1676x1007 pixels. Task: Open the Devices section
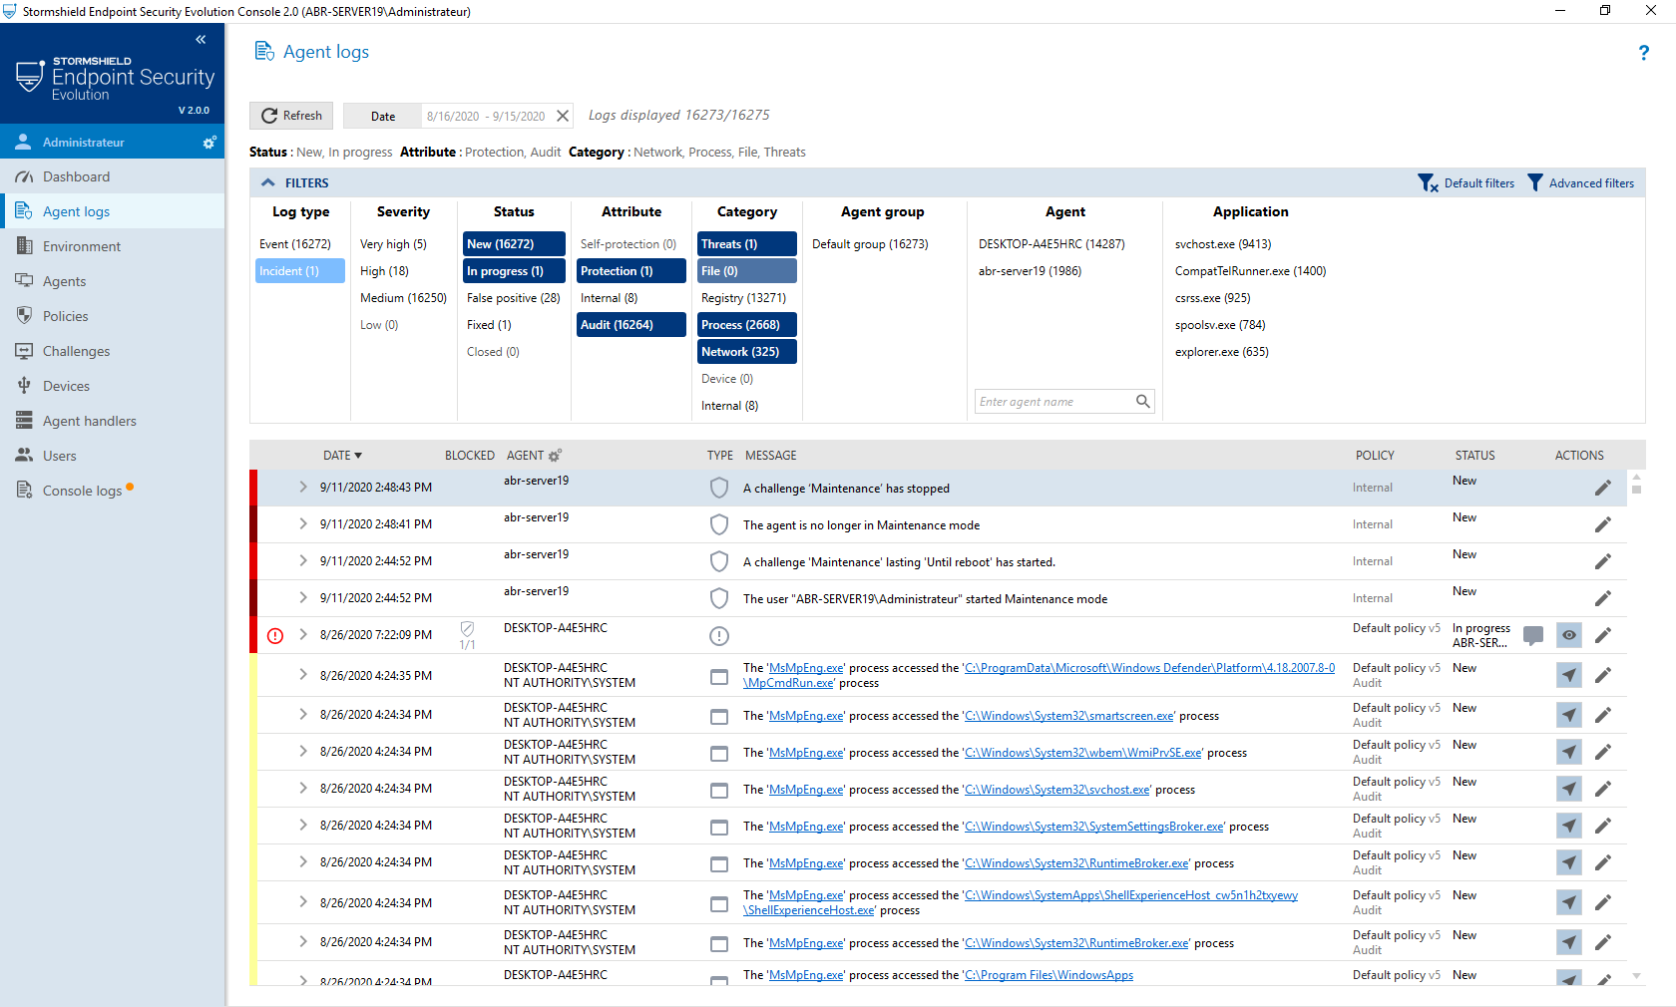pyautogui.click(x=67, y=386)
